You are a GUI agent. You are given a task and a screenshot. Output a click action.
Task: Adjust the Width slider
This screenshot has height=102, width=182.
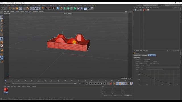click(x=163, y=69)
